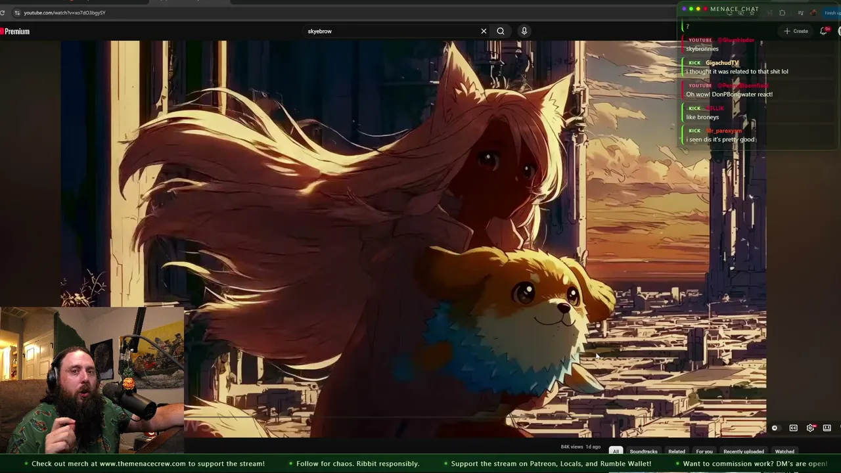Open the site information icon in address bar
Viewport: 841px width, 473px height.
[x=16, y=12]
